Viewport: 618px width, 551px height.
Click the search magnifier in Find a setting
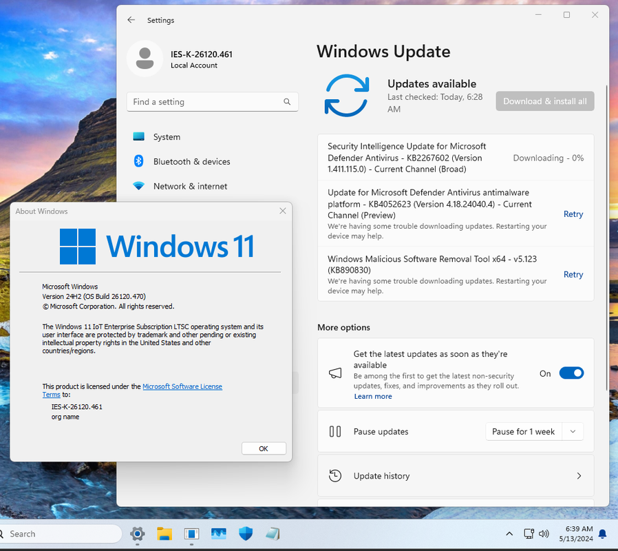[x=287, y=102]
